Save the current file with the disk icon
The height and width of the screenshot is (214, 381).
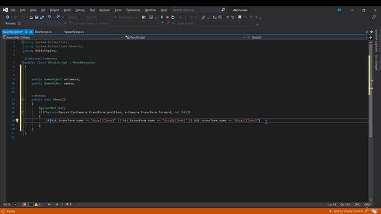pos(37,17)
